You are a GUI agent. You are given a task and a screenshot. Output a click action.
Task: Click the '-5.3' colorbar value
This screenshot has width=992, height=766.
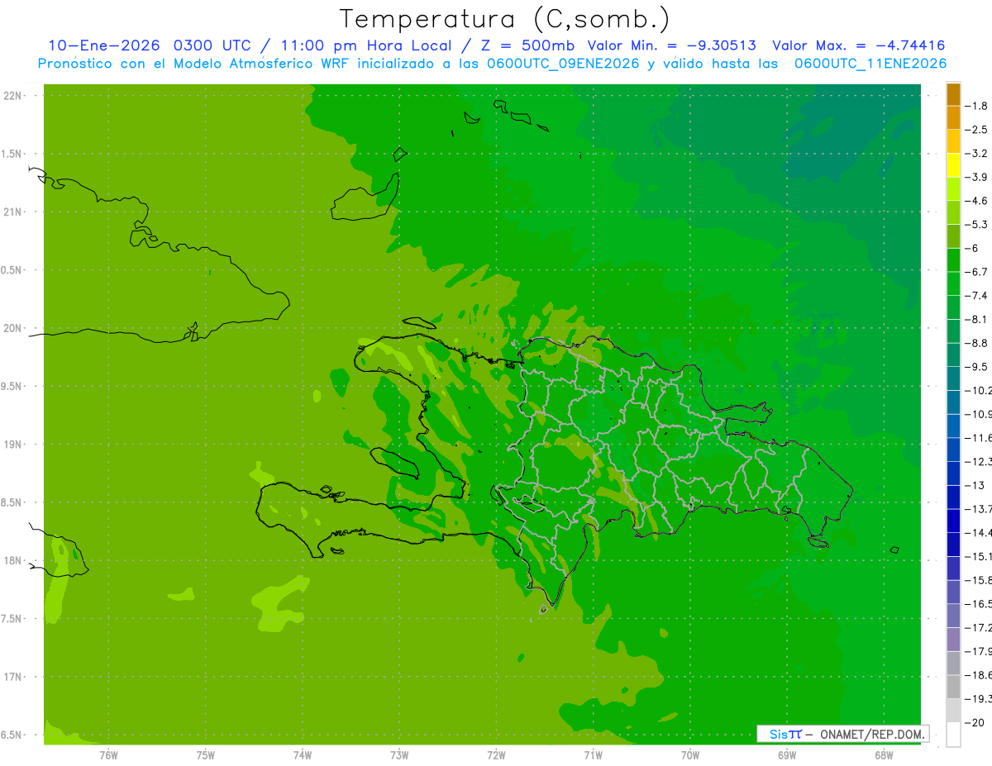point(977,224)
